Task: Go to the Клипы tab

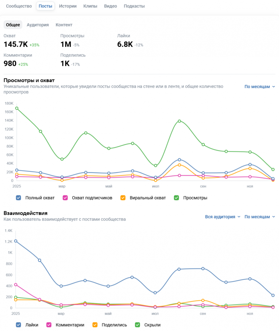Action: [x=90, y=6]
